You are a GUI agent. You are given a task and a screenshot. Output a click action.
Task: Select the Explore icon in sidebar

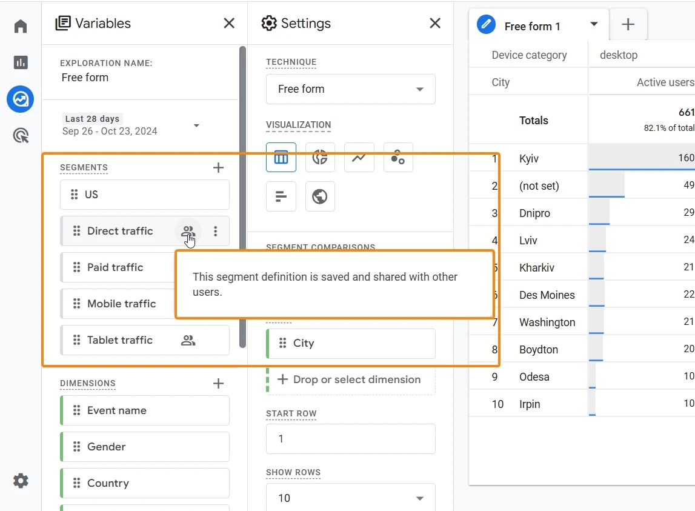point(21,99)
